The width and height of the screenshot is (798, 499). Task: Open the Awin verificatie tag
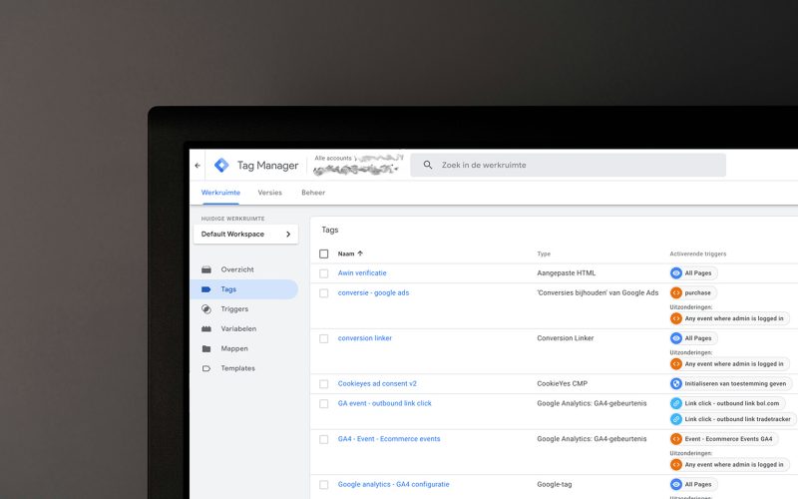coord(362,272)
